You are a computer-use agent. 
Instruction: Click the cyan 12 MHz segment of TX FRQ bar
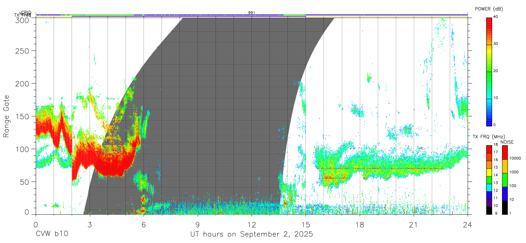pyautogui.click(x=489, y=187)
